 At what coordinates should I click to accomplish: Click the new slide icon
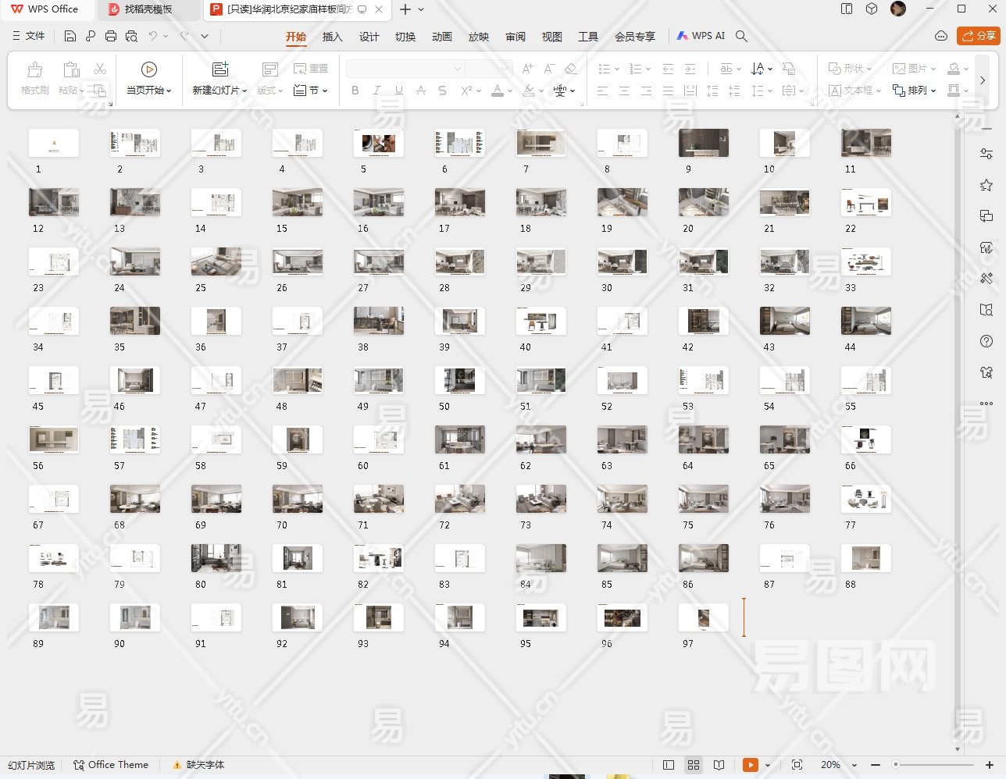tap(220, 69)
